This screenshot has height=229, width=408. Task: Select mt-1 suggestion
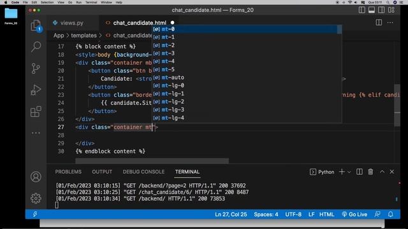(245, 37)
